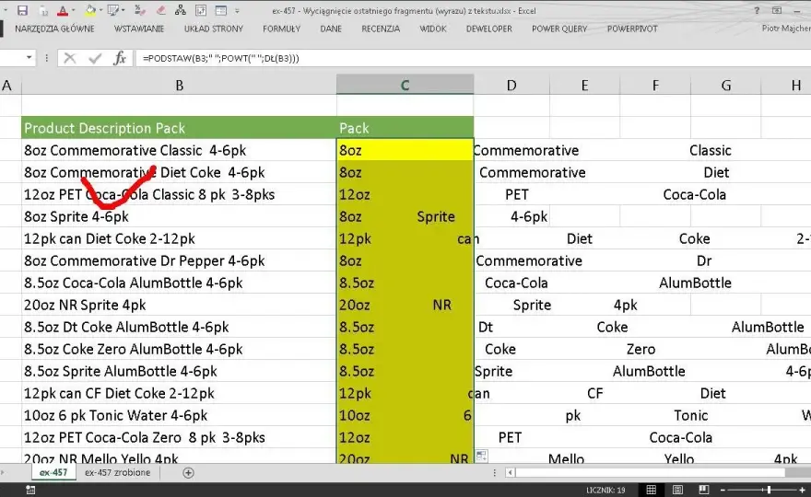
Task: Click the zoom slider handle
Action: (770, 490)
